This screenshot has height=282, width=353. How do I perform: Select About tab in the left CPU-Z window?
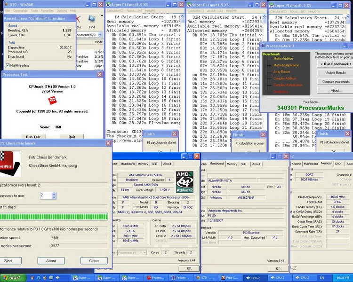click(x=167, y=164)
